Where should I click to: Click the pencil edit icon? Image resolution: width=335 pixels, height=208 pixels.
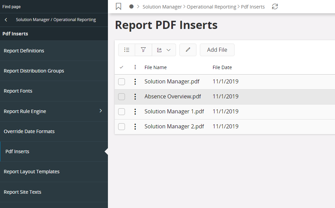188,50
